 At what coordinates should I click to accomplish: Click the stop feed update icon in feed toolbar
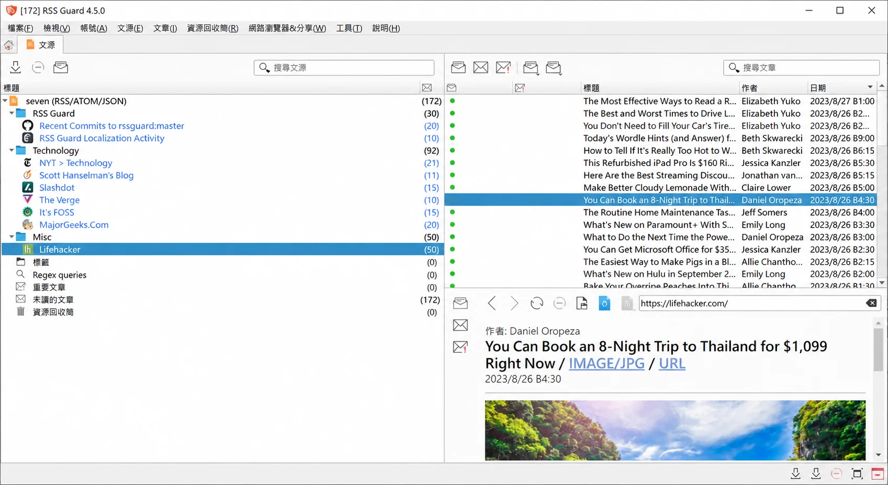pyautogui.click(x=38, y=67)
